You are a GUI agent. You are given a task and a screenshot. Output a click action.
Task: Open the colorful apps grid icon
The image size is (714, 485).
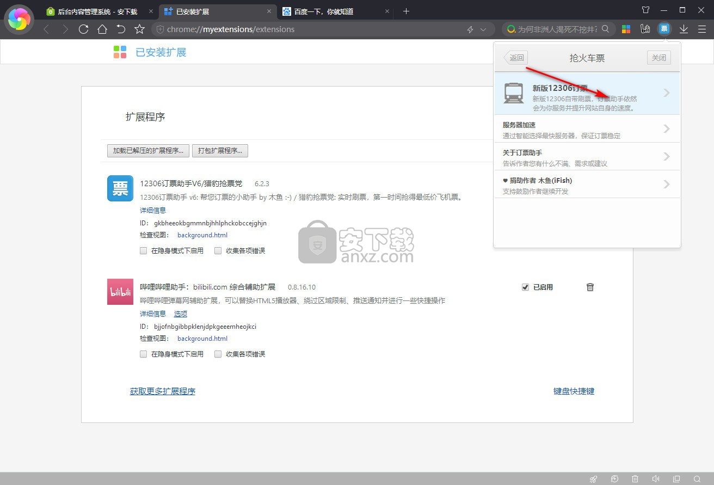[626, 29]
